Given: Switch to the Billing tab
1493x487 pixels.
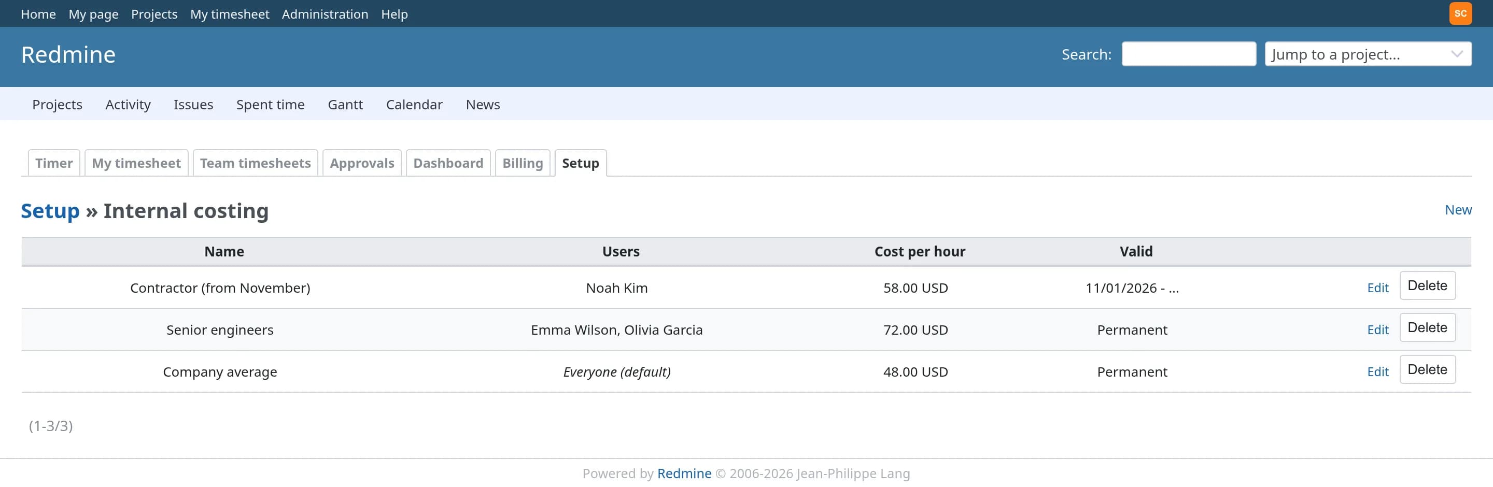Looking at the screenshot, I should (522, 163).
